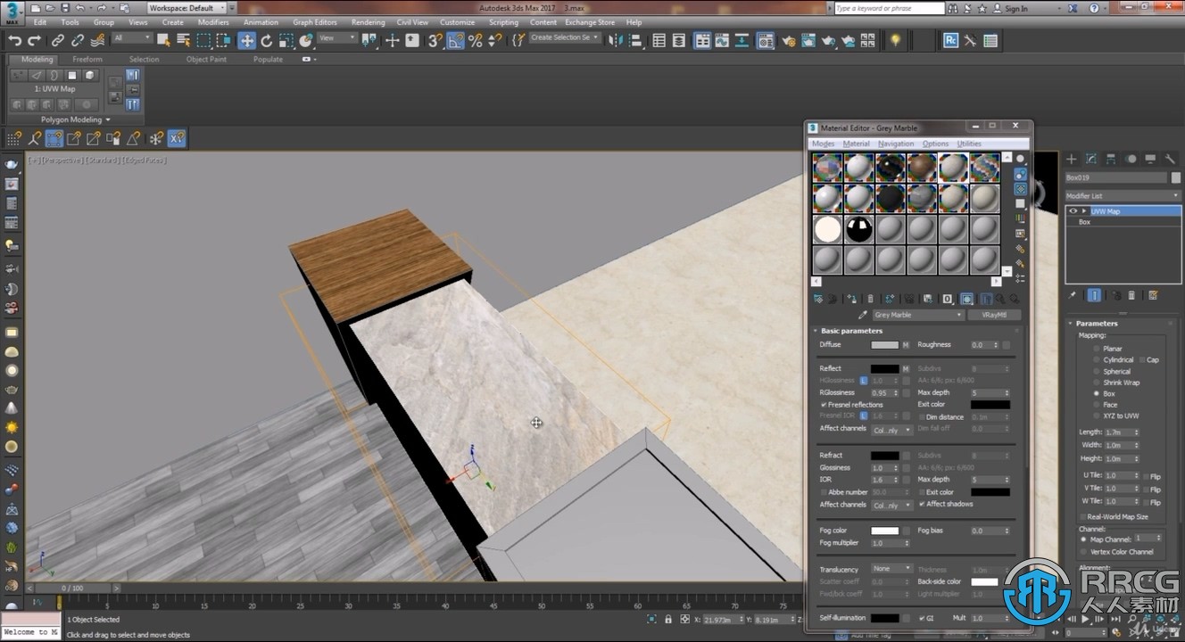Viewport: 1185px width, 642px height.
Task: Toggle the Affect shadows checkbox
Action: click(x=922, y=504)
